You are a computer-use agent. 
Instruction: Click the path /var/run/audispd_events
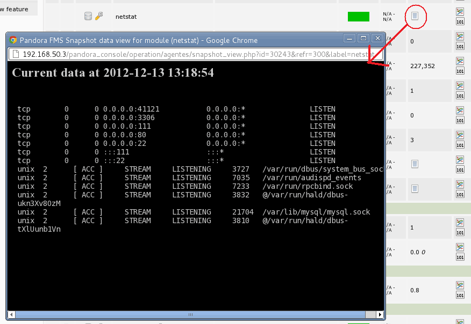(x=312, y=178)
